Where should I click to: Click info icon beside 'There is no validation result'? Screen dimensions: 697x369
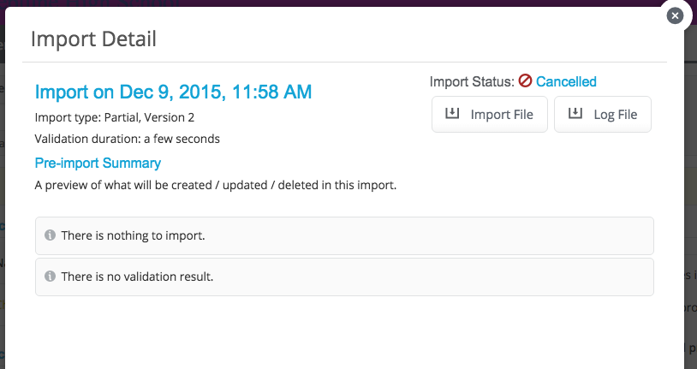(x=50, y=276)
